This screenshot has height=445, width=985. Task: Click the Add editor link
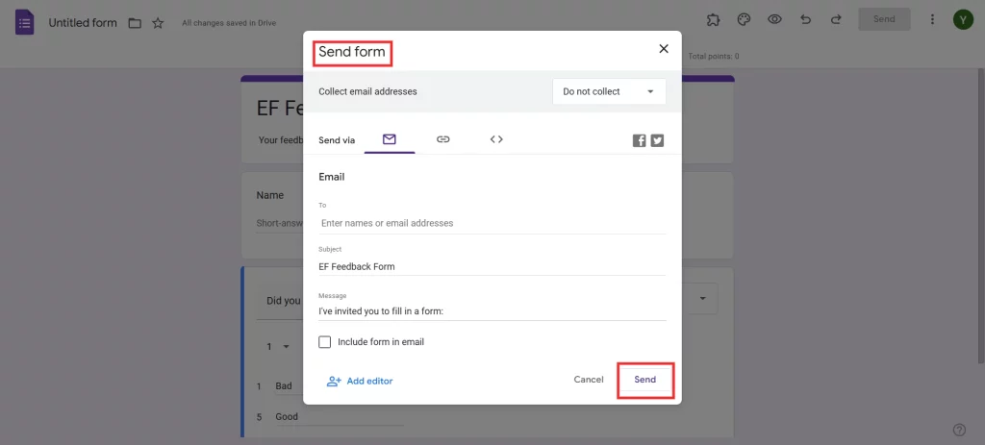pos(360,381)
